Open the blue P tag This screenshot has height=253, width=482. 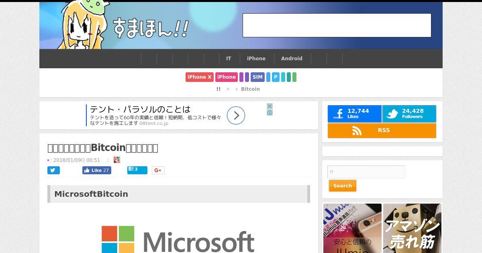(x=276, y=77)
